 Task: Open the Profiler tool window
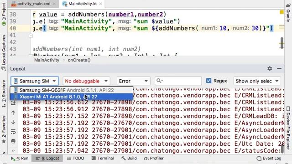point(154,158)
